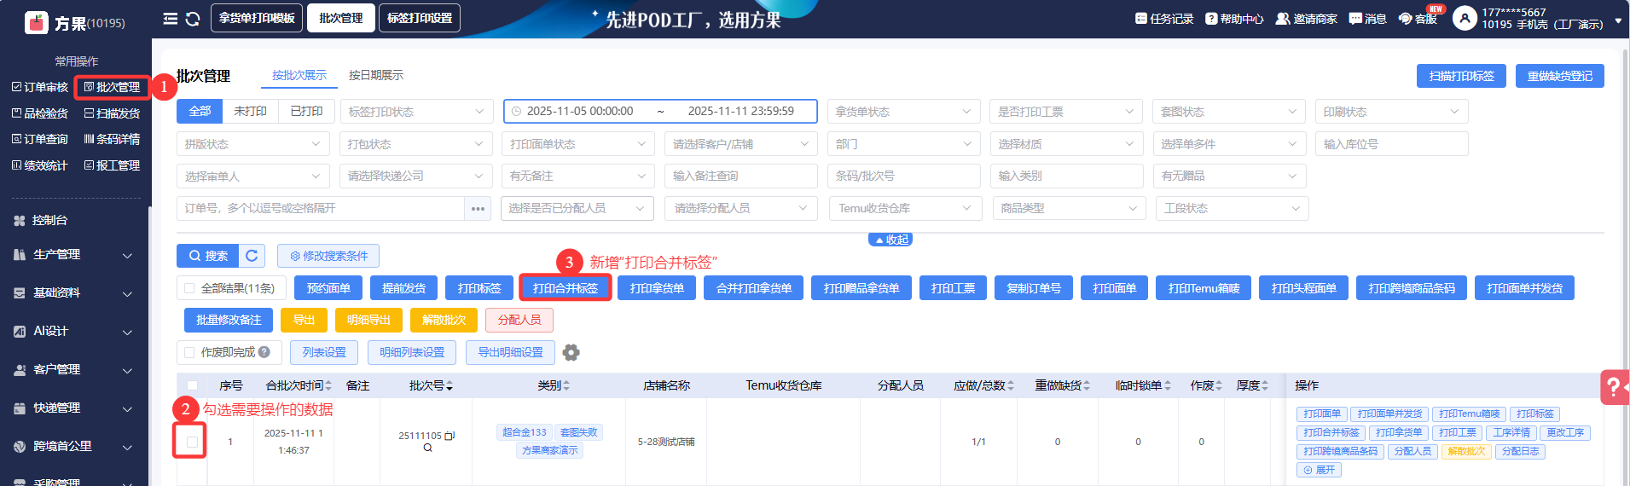Click the page refresh icon in top bar
The image size is (1630, 486).
coord(193,19)
